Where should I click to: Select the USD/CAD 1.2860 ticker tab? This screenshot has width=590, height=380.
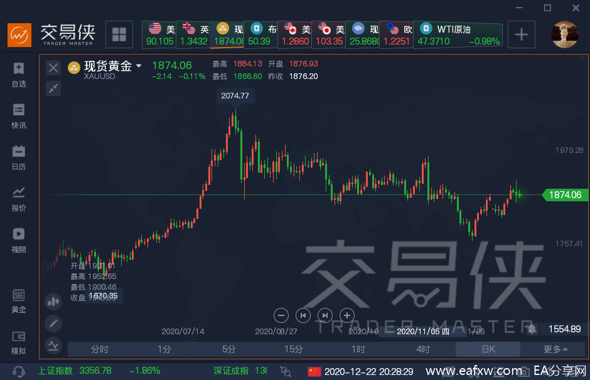pyautogui.click(x=294, y=34)
